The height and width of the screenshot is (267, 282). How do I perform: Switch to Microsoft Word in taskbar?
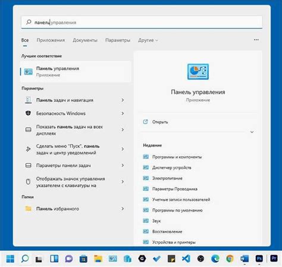(245, 259)
